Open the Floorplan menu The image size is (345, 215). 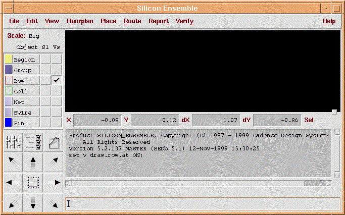click(80, 21)
